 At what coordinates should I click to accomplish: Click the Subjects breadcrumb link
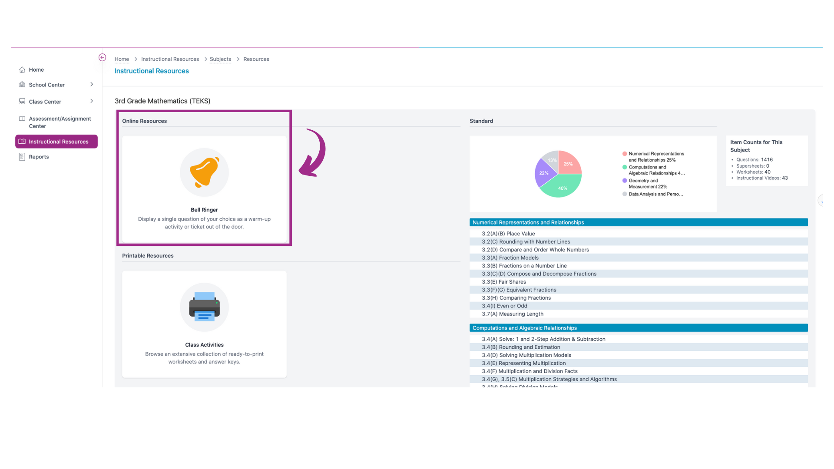pyautogui.click(x=220, y=59)
